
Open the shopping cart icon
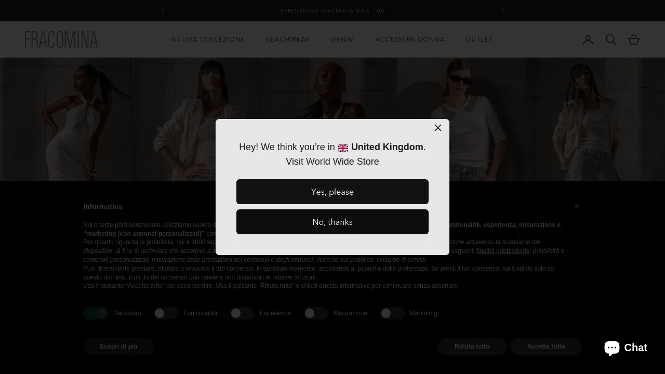tap(634, 39)
